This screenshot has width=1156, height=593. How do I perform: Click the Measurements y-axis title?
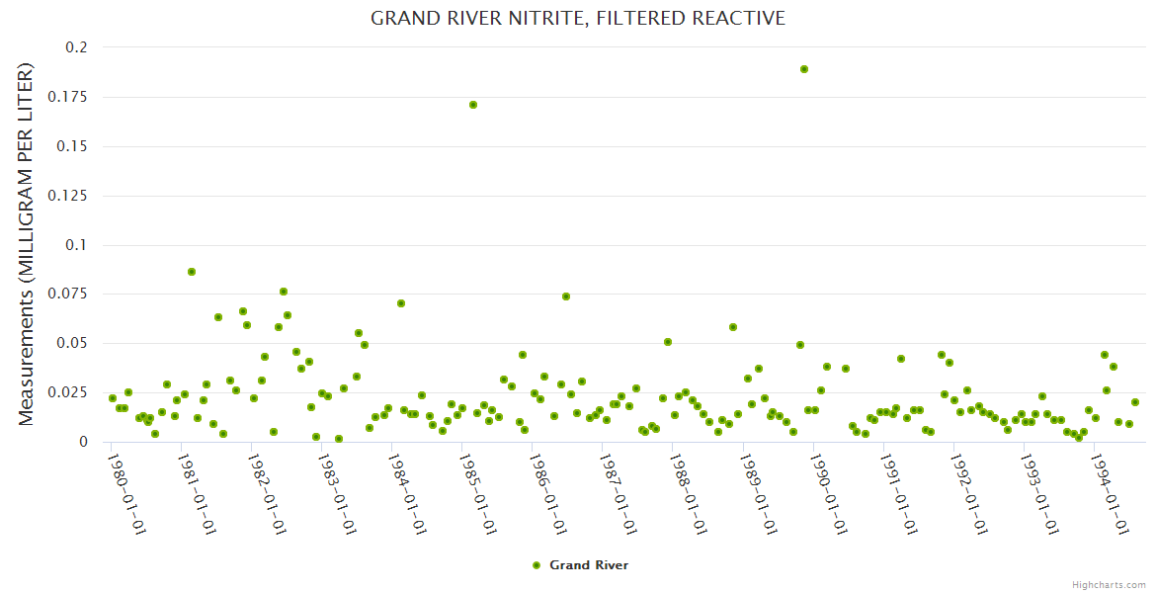27,244
